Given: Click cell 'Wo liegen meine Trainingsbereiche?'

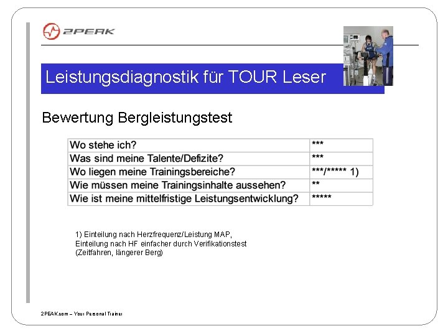Looking at the screenshot, I should click(189, 172).
